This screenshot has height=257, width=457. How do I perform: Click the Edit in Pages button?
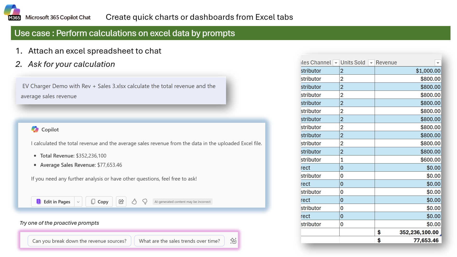tap(54, 202)
